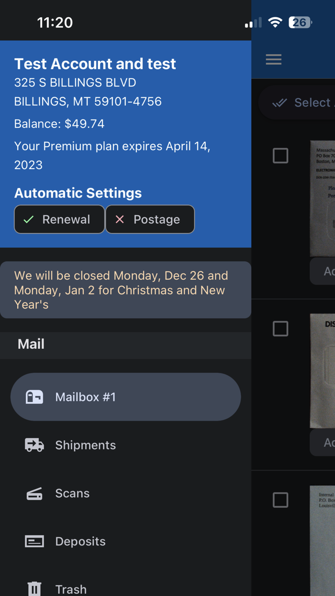Check the second mail item's checkbox
Screen dimensions: 335x596
click(x=280, y=329)
